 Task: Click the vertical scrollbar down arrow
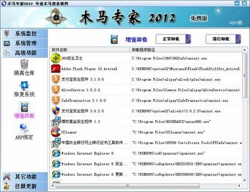(x=244, y=180)
